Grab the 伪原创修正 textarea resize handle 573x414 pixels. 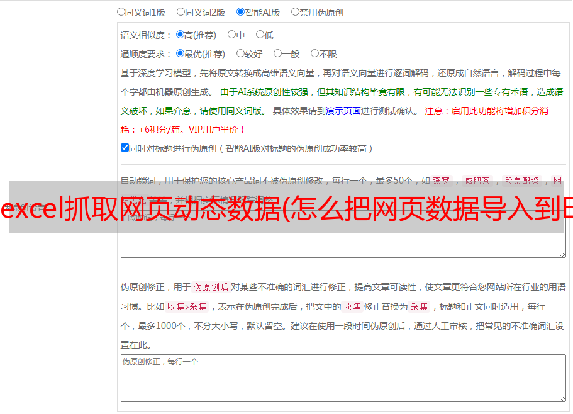562,398
